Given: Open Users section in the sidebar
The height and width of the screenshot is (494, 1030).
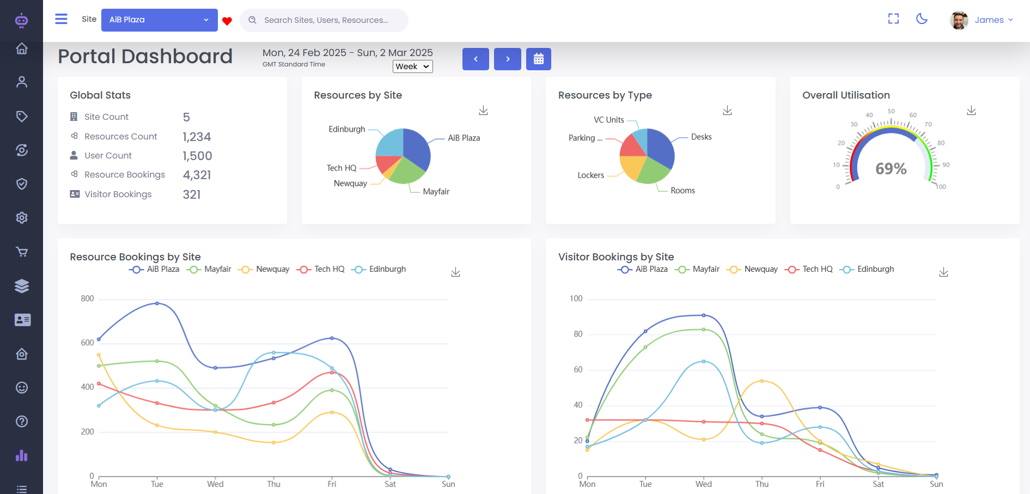Looking at the screenshot, I should click(22, 82).
